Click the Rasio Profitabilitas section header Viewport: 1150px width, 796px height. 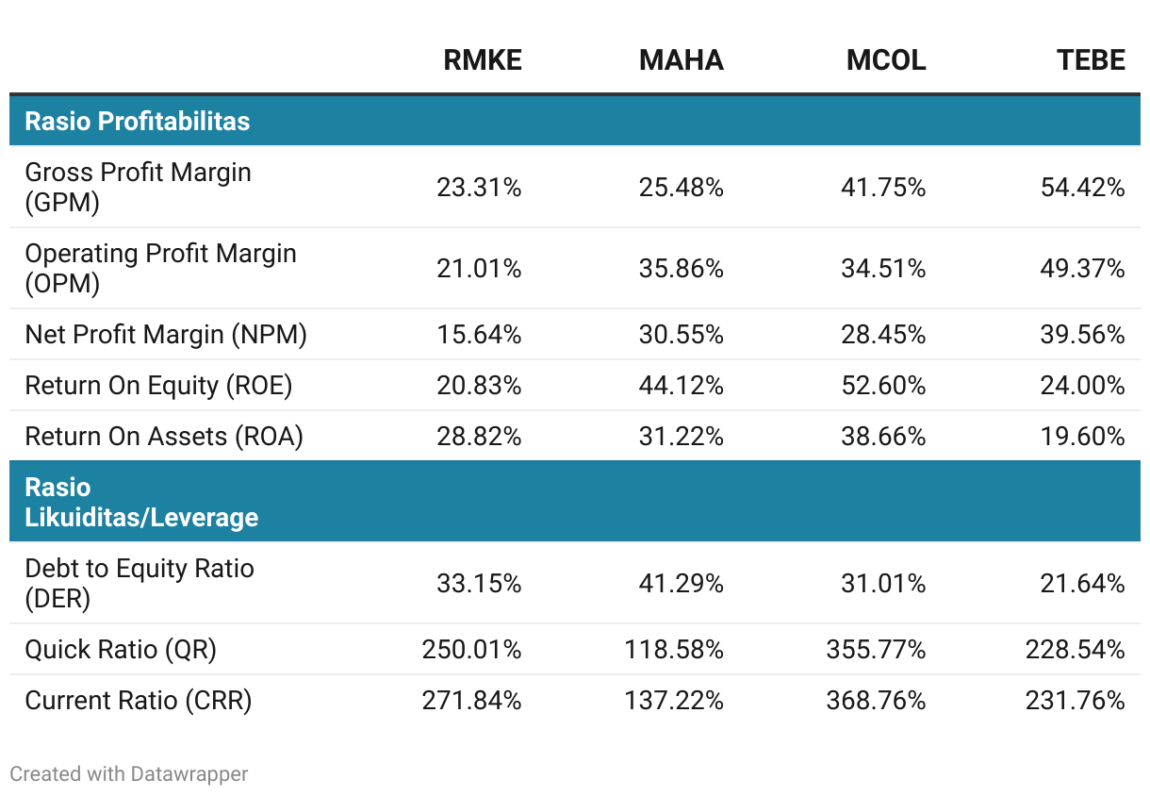pos(138,121)
